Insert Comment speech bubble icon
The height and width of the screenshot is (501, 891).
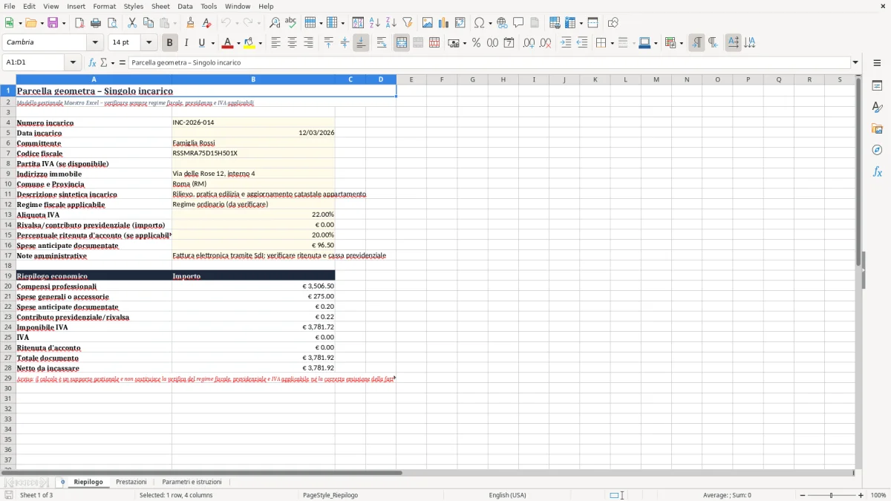518,23
